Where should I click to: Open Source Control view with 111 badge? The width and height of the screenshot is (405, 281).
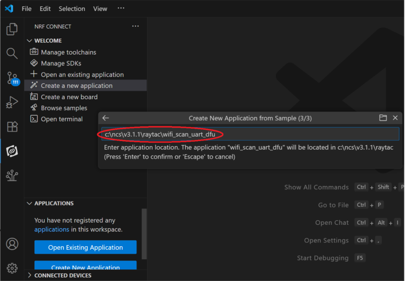coord(12,78)
